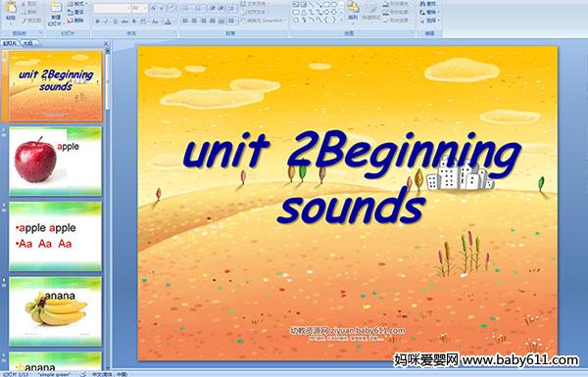The width and height of the screenshot is (588, 377).
Task: Click the Shrink Font icon
Action: 162,8
